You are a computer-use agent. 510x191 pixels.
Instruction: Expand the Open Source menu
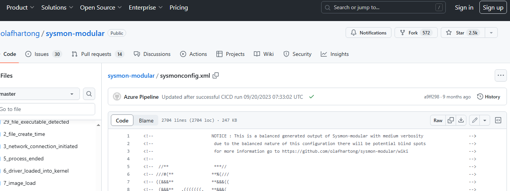[x=101, y=7]
